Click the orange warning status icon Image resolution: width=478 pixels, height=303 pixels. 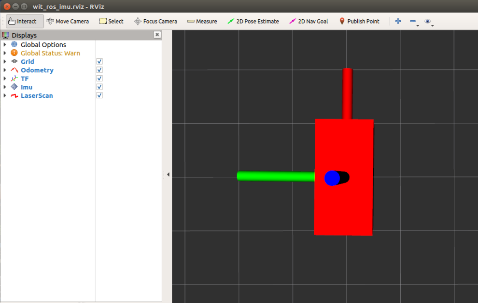14,53
